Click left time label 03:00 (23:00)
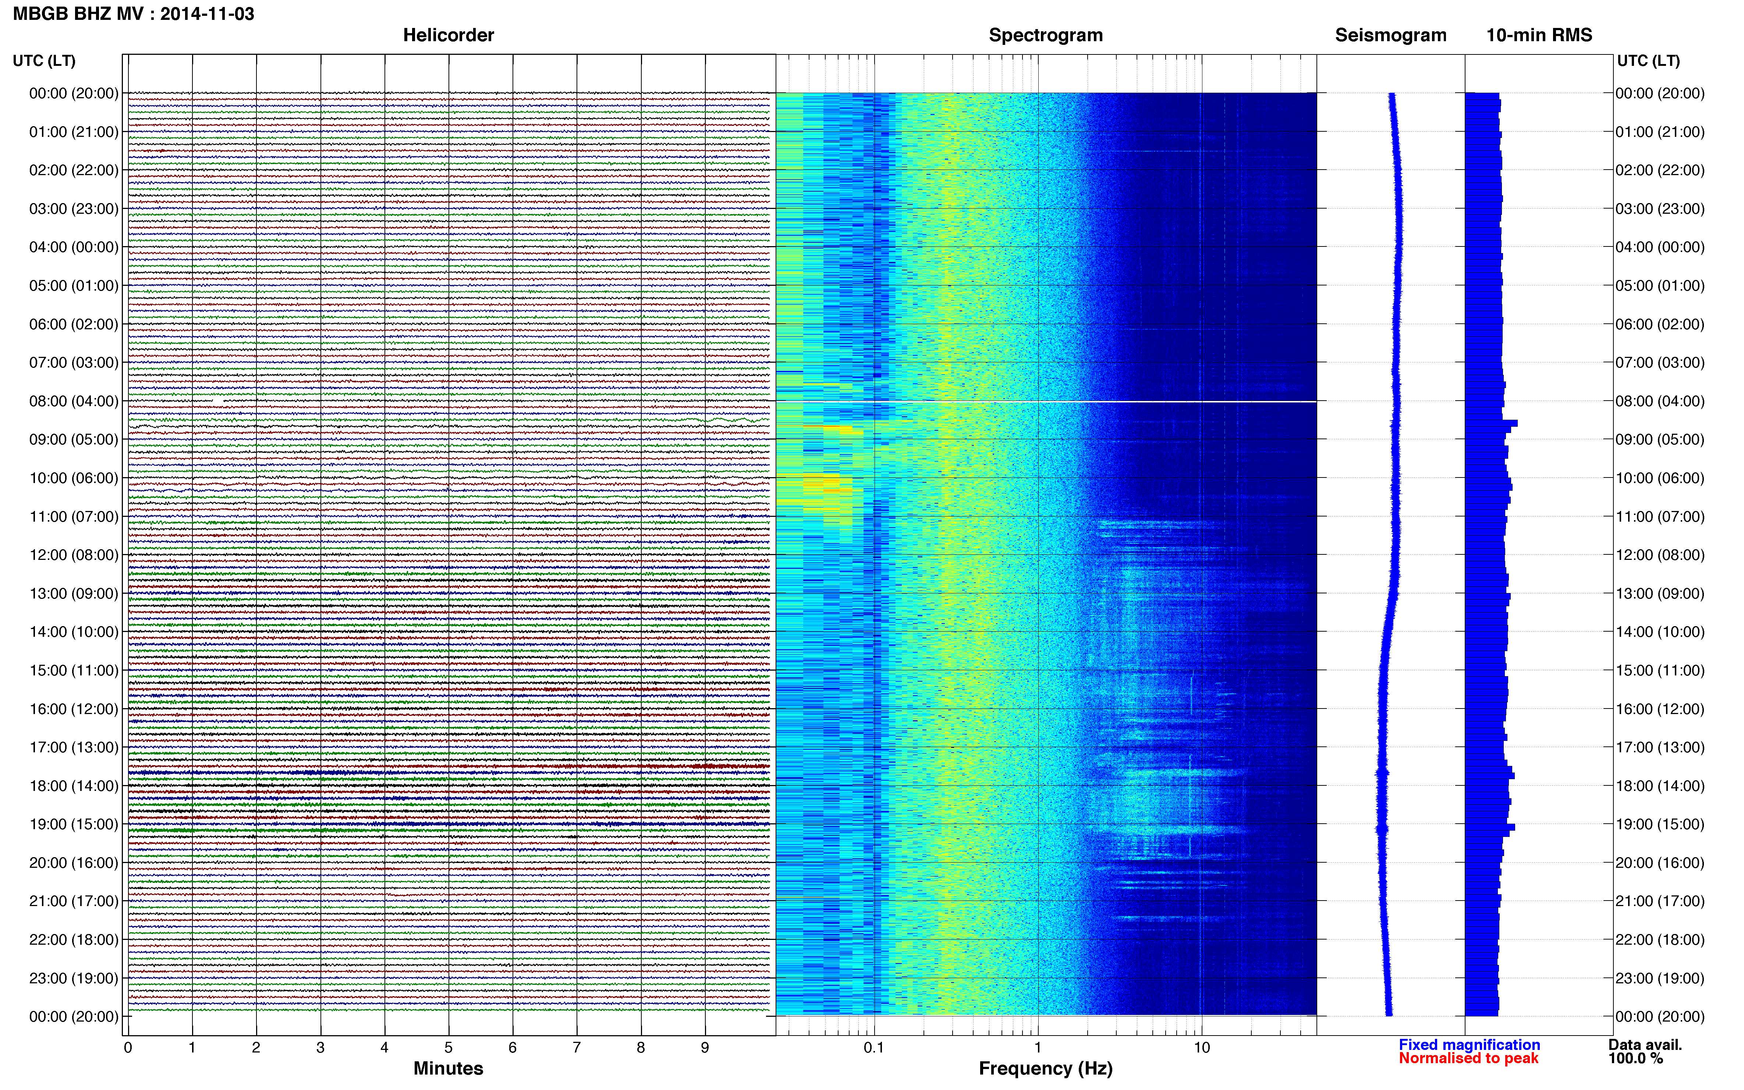1744x1090 pixels. (74, 209)
